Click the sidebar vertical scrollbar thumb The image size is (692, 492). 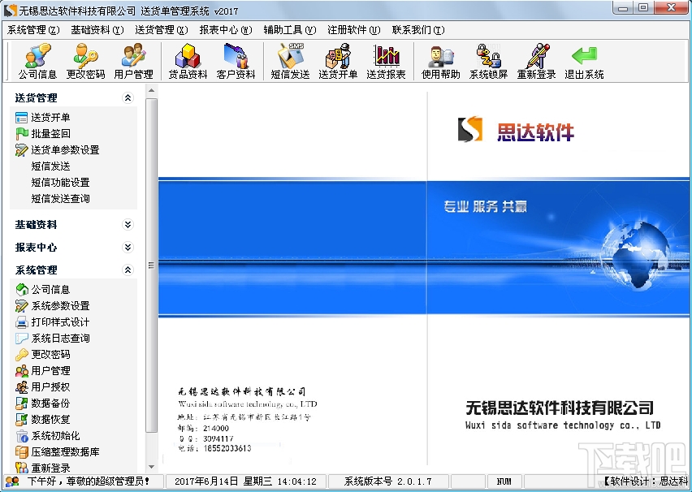[x=151, y=265]
